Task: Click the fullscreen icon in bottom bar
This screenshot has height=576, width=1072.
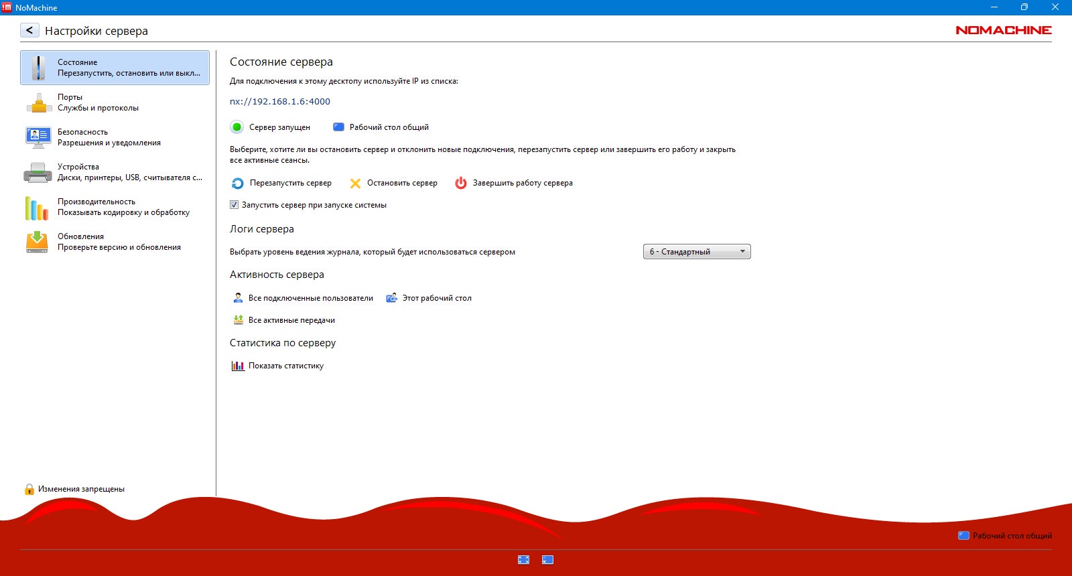Action: [x=524, y=560]
